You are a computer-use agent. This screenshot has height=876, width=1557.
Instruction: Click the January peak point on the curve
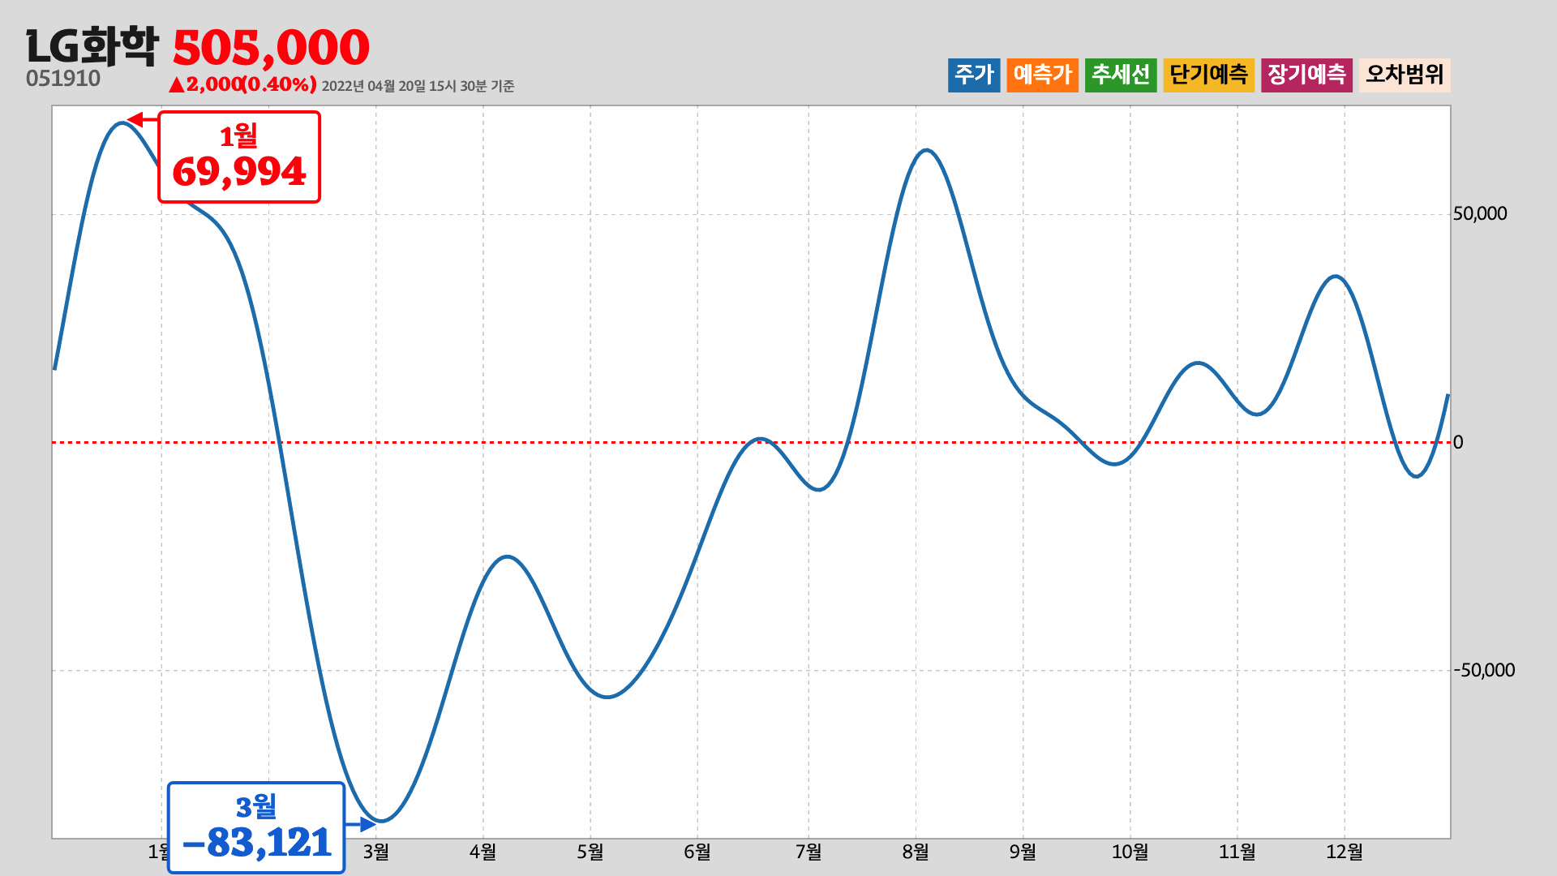click(121, 122)
